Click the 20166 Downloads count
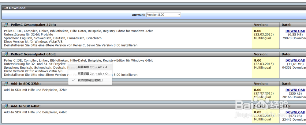This screenshot has height=125, width=306. 294,97
